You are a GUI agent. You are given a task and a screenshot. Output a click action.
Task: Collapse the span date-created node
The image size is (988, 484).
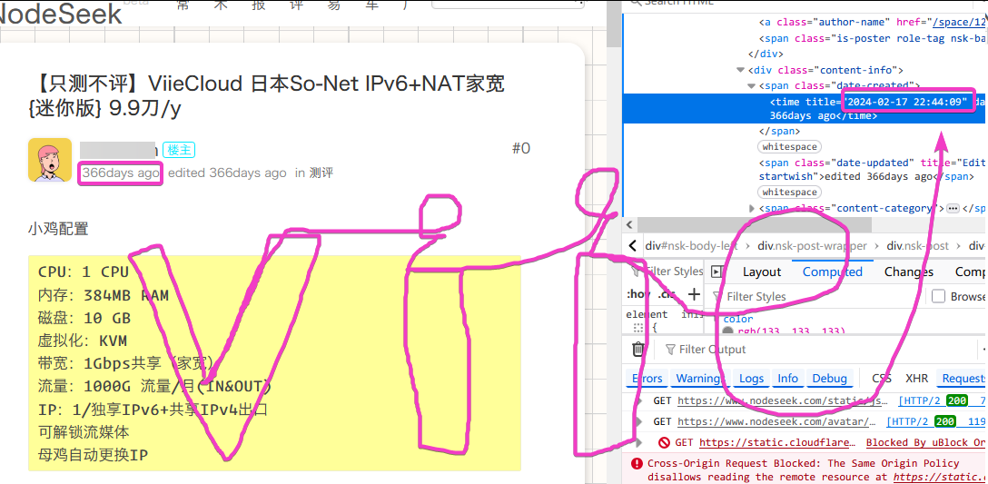(x=751, y=85)
